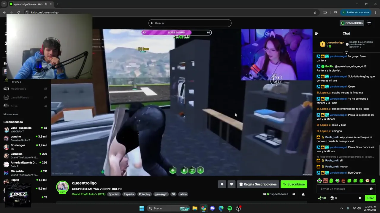Open the Institución educativa profile menu
380x213 pixels.
[x=356, y=12]
